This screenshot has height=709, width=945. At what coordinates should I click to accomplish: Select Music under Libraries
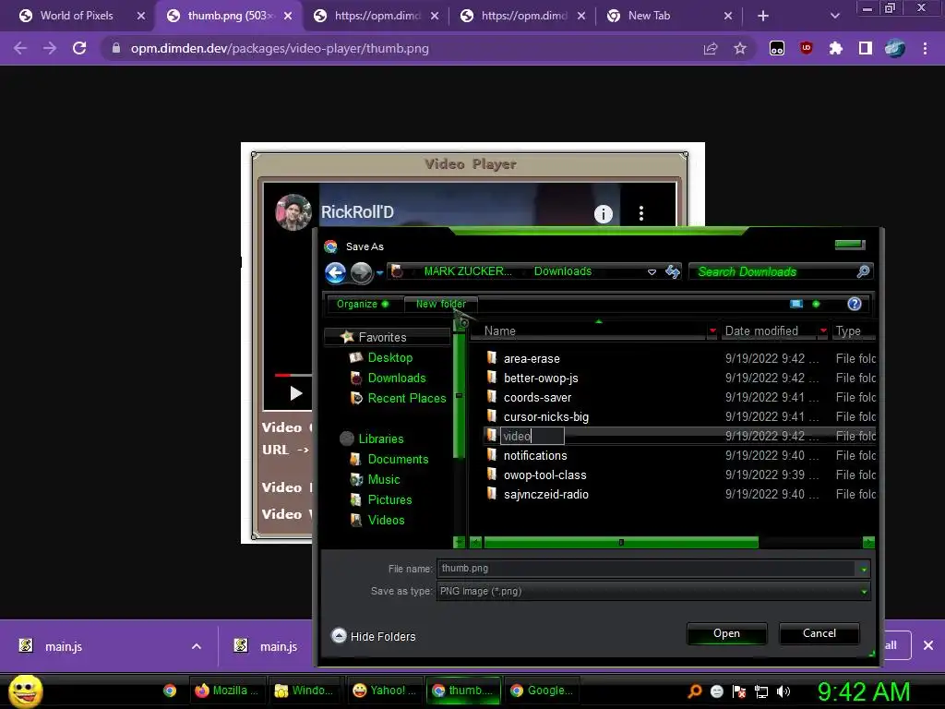(x=383, y=480)
